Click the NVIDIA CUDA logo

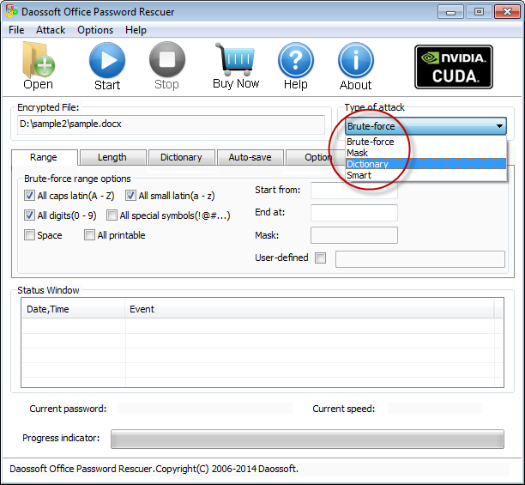[x=454, y=67]
